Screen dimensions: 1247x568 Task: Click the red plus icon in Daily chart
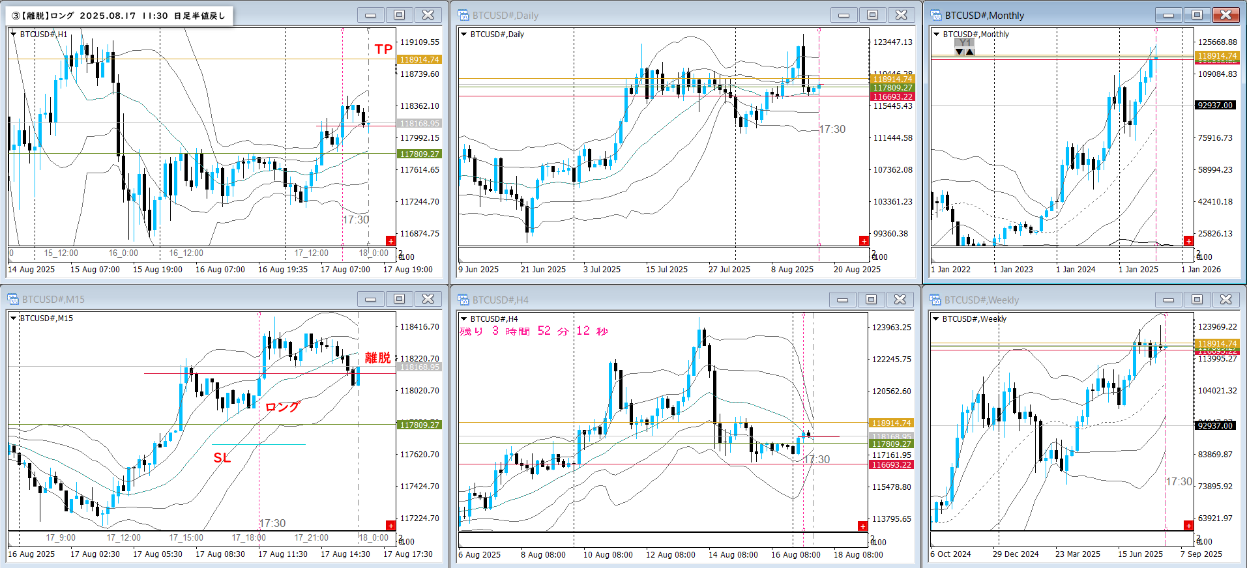click(864, 240)
